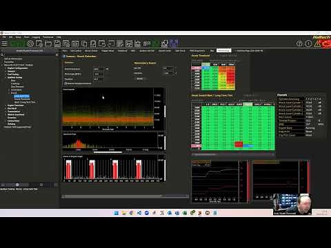331x248 pixels.
Task: Click the yellow warning triangle icon
Action: click(318, 43)
